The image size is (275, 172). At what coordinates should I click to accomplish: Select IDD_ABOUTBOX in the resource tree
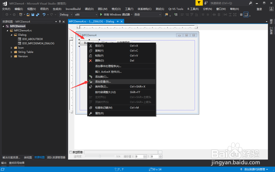tap(32, 39)
